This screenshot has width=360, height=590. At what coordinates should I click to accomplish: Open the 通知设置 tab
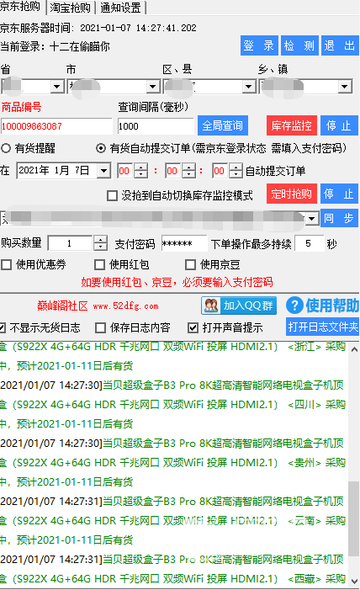coord(121,8)
